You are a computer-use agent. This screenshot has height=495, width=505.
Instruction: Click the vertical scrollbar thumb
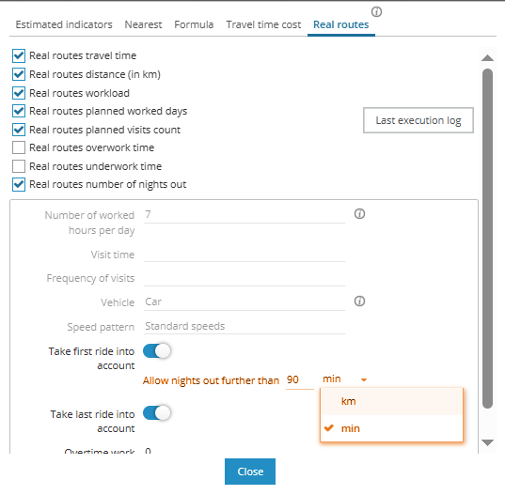pos(488,239)
